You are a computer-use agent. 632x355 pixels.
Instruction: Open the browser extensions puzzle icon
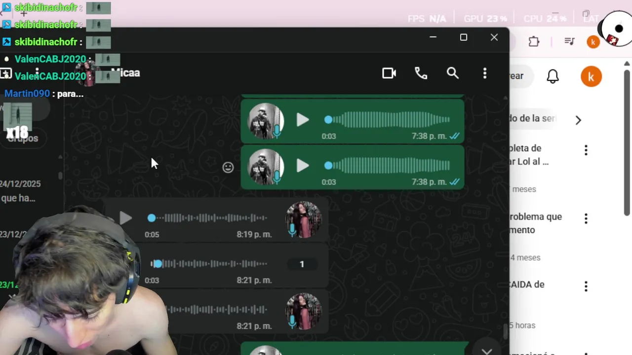[x=534, y=41]
